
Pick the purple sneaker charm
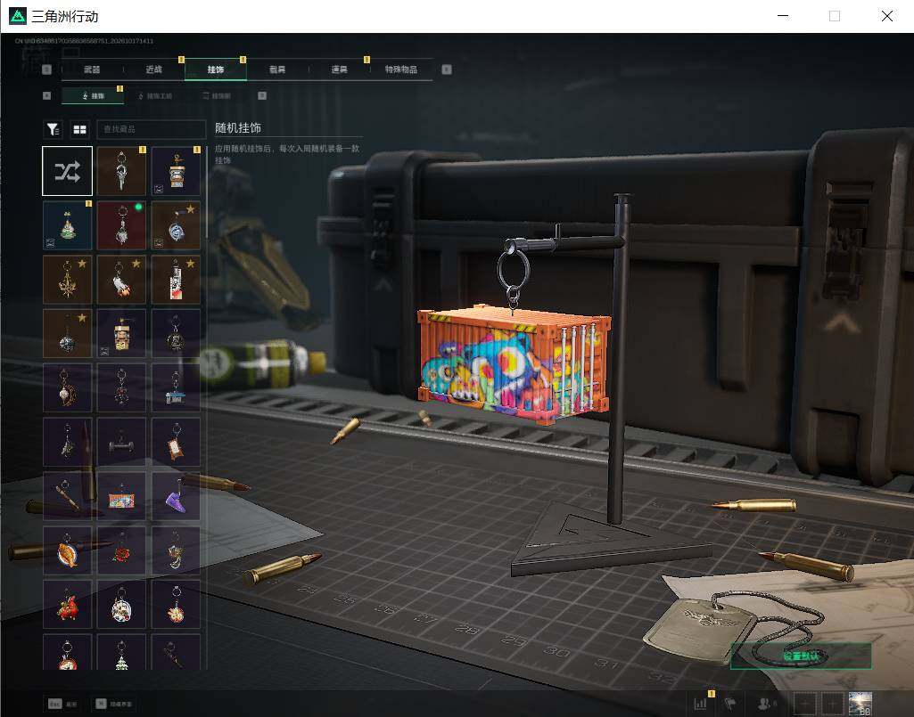(x=176, y=496)
